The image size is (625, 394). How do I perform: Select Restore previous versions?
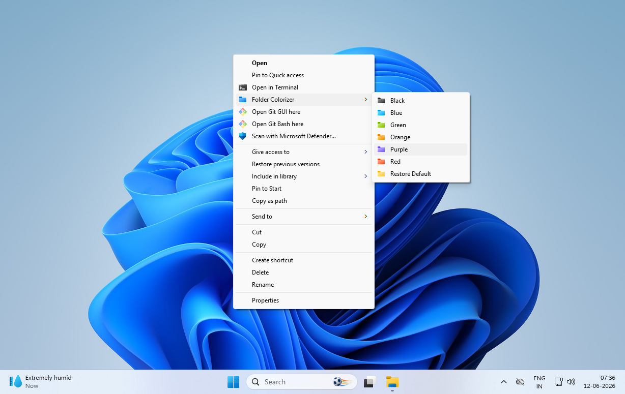pyautogui.click(x=304, y=164)
